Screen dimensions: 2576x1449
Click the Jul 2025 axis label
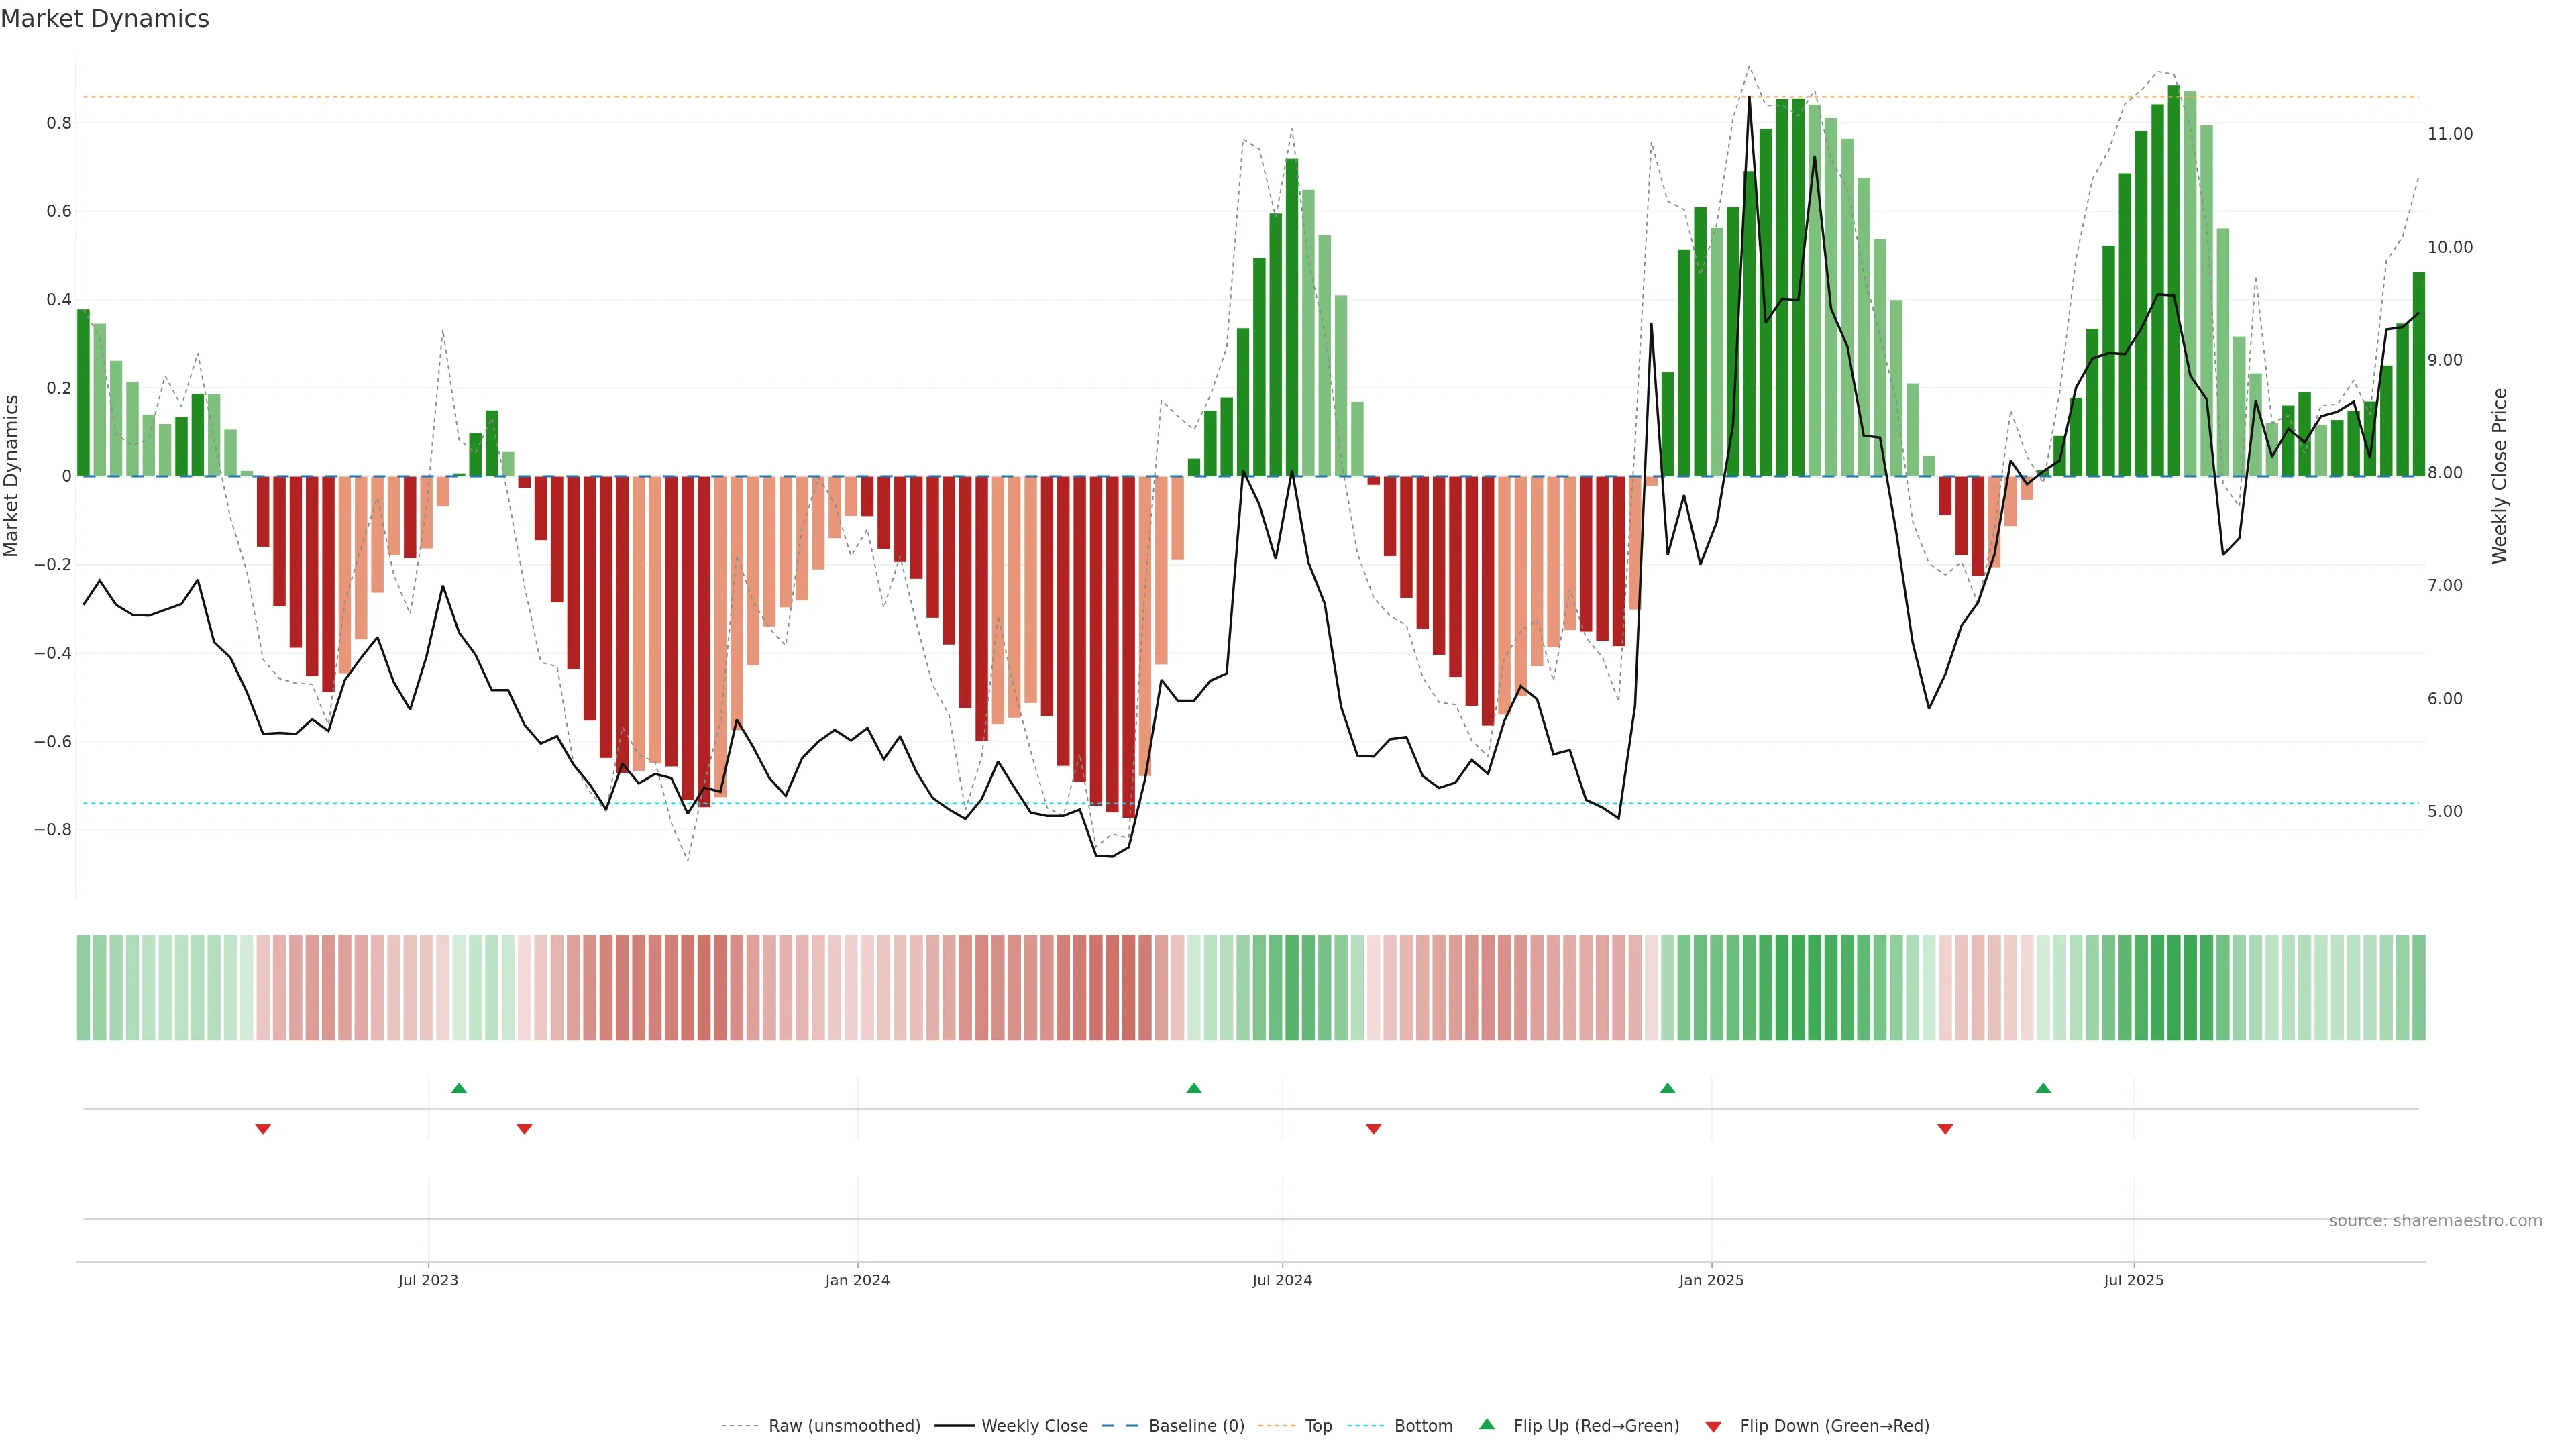pos(2133,1280)
